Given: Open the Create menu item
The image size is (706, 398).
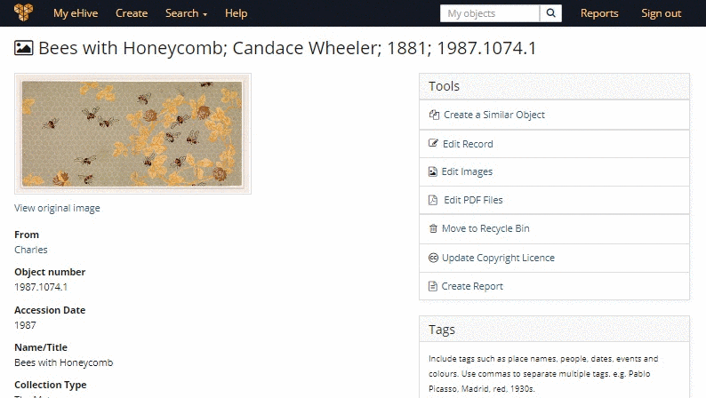Looking at the screenshot, I should coord(132,13).
